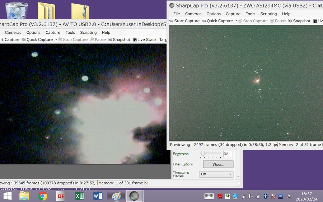Screen dimensions: 323x202
Task: Open the Recycle Bin on the desktop
Action: (x=17, y=11)
